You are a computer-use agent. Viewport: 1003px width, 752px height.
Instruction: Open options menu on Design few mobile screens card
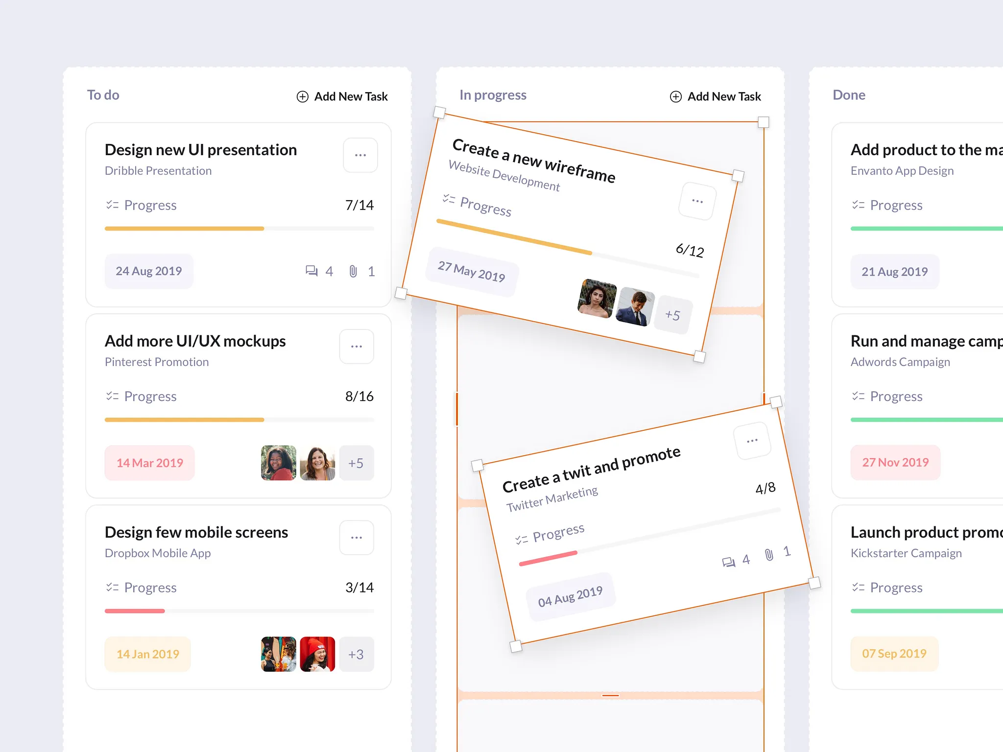click(x=357, y=538)
